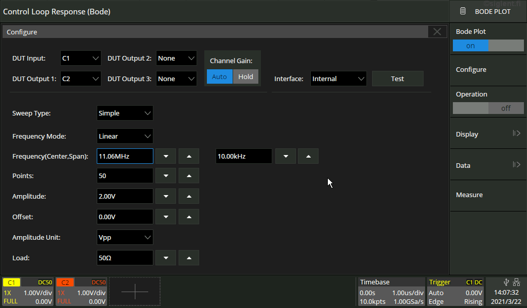Screen dimensions: 527x308
Task: Set Channel Gain to Auto
Action: pos(219,76)
